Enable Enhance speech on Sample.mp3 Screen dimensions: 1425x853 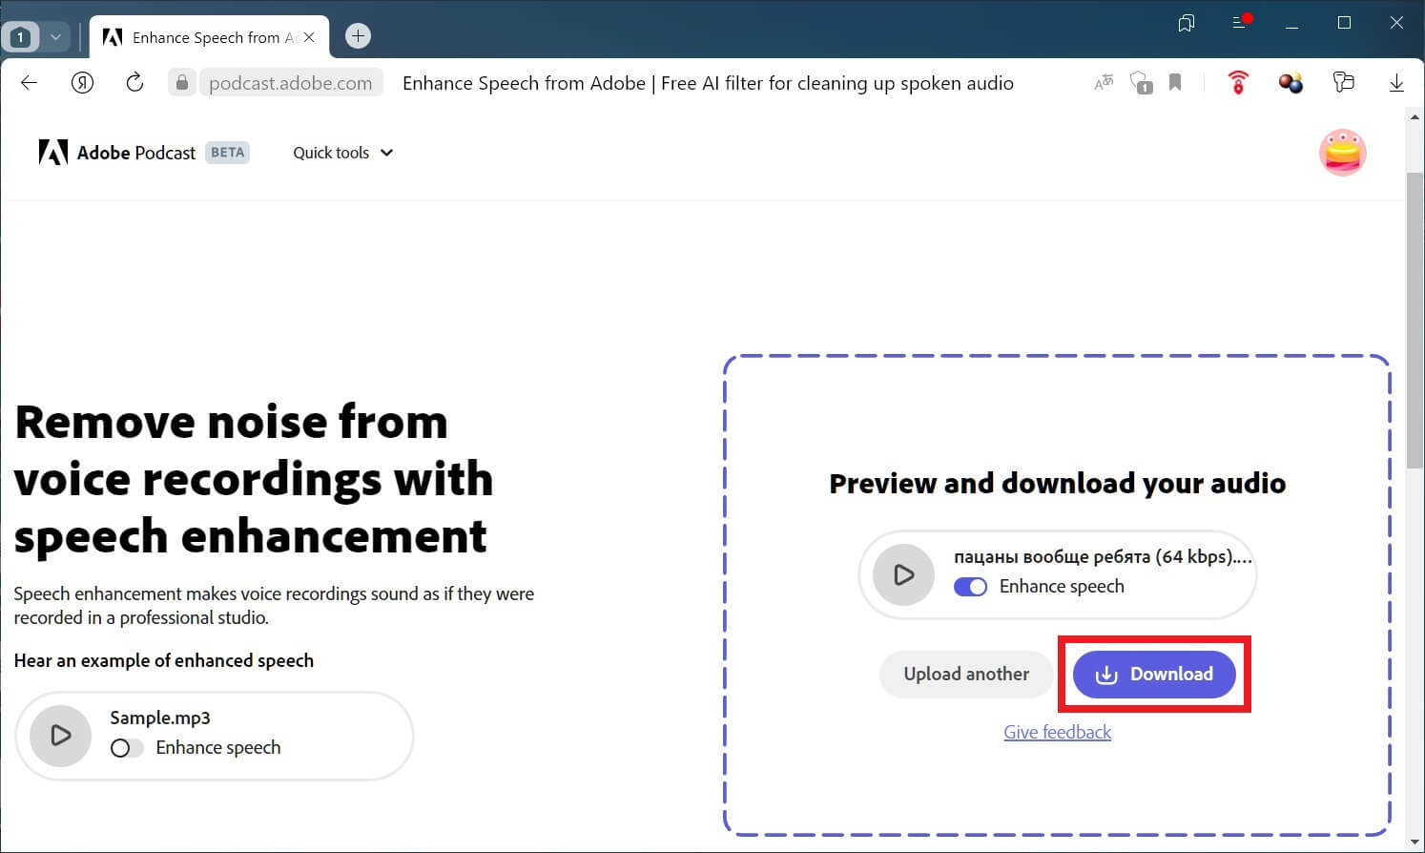coord(126,748)
